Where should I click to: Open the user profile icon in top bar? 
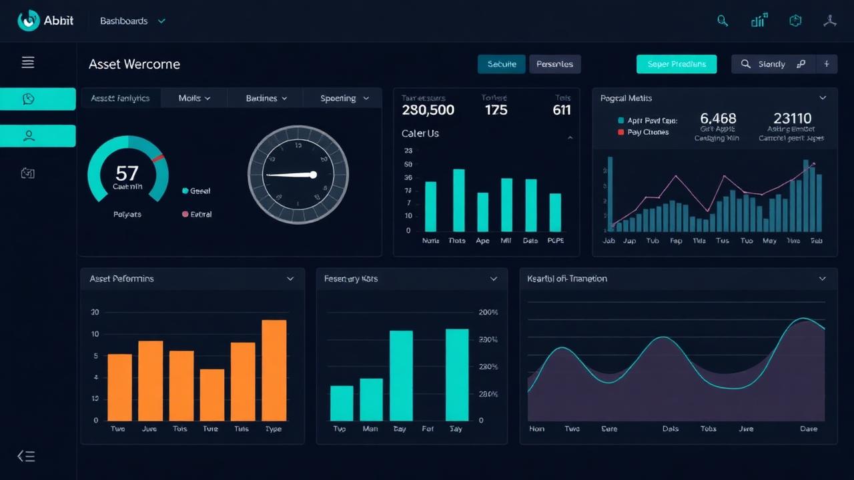(830, 21)
